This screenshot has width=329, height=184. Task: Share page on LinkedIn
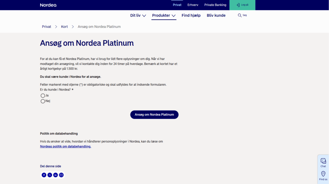pyautogui.click(x=56, y=175)
